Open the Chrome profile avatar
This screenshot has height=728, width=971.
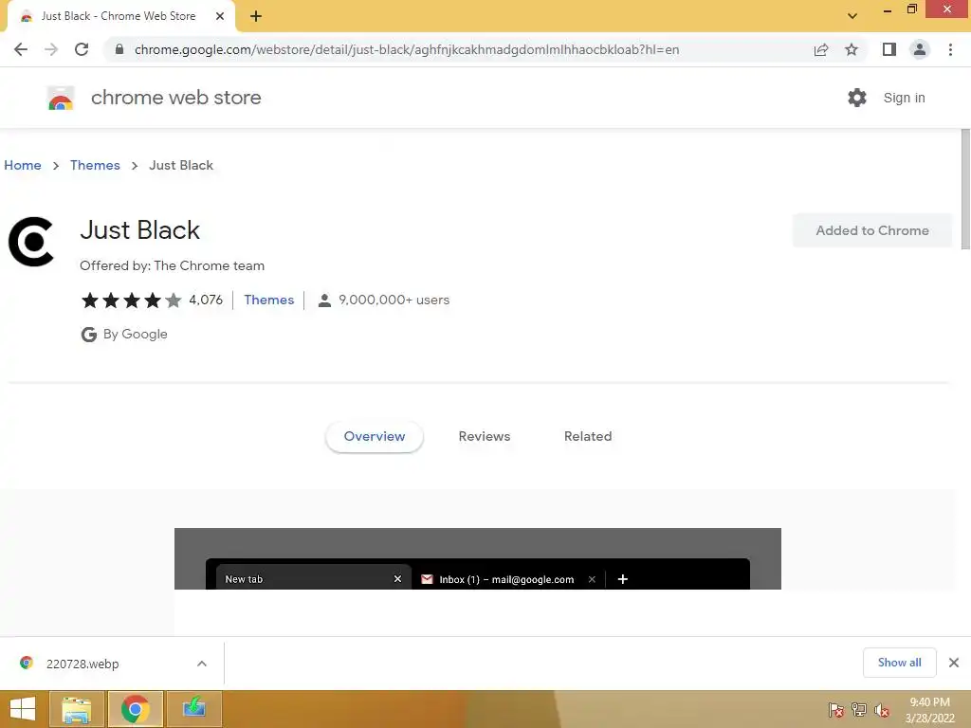[x=920, y=49]
